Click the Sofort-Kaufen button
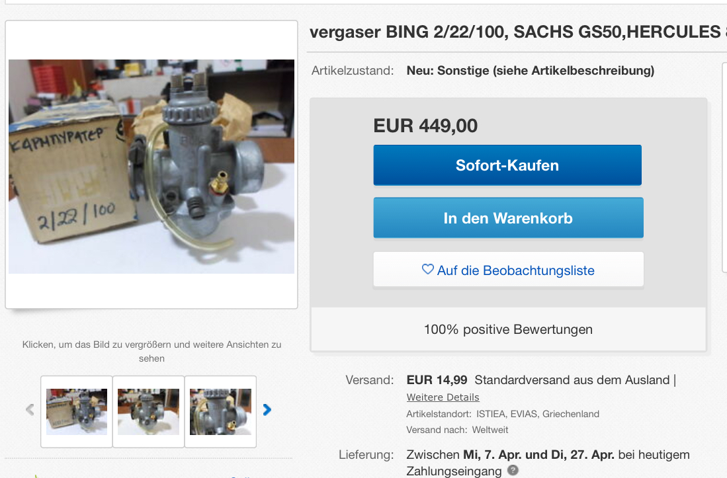The image size is (727, 478). [x=507, y=165]
